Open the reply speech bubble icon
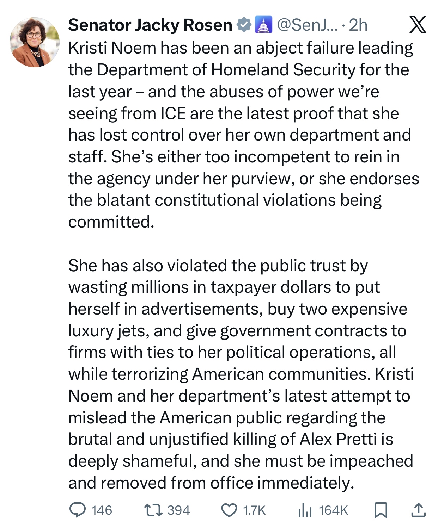 77,510
